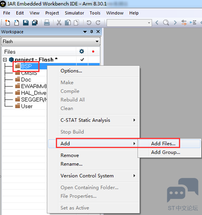Click the gear column header in Files

point(81,51)
